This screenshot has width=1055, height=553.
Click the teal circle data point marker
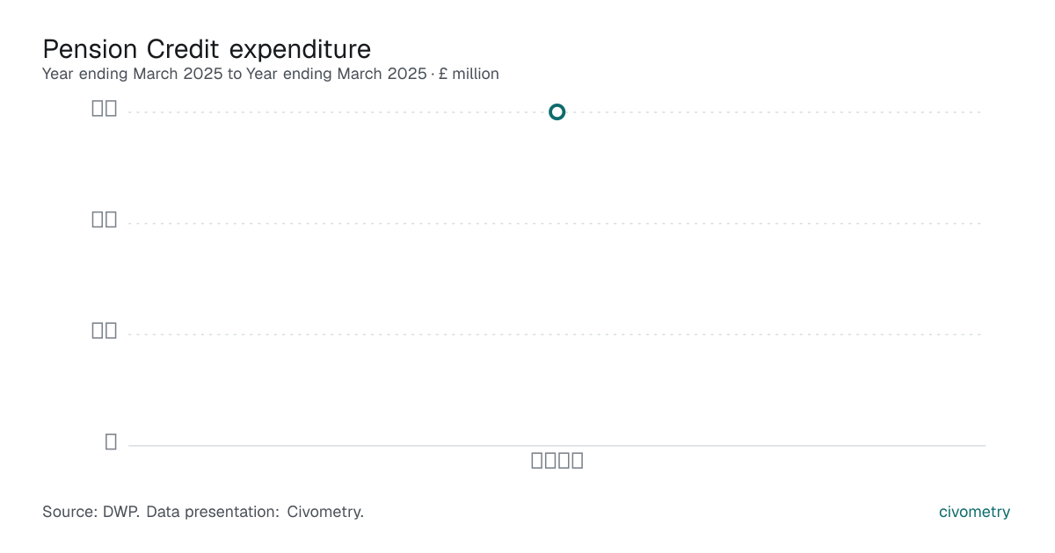pyautogui.click(x=557, y=111)
